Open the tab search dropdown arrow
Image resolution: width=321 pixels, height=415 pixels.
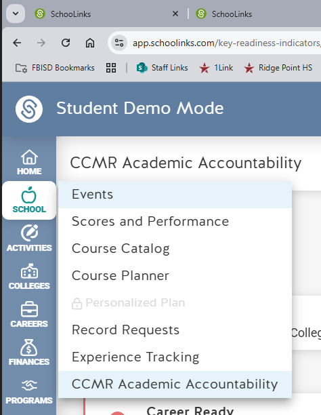point(16,14)
